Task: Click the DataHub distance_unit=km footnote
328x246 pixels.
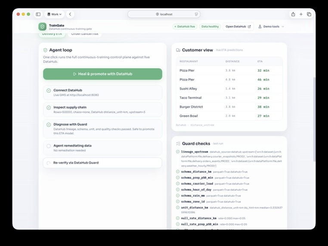Action: pos(195,125)
